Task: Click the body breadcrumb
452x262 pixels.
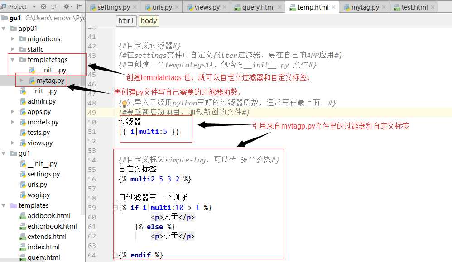Action: (x=149, y=21)
